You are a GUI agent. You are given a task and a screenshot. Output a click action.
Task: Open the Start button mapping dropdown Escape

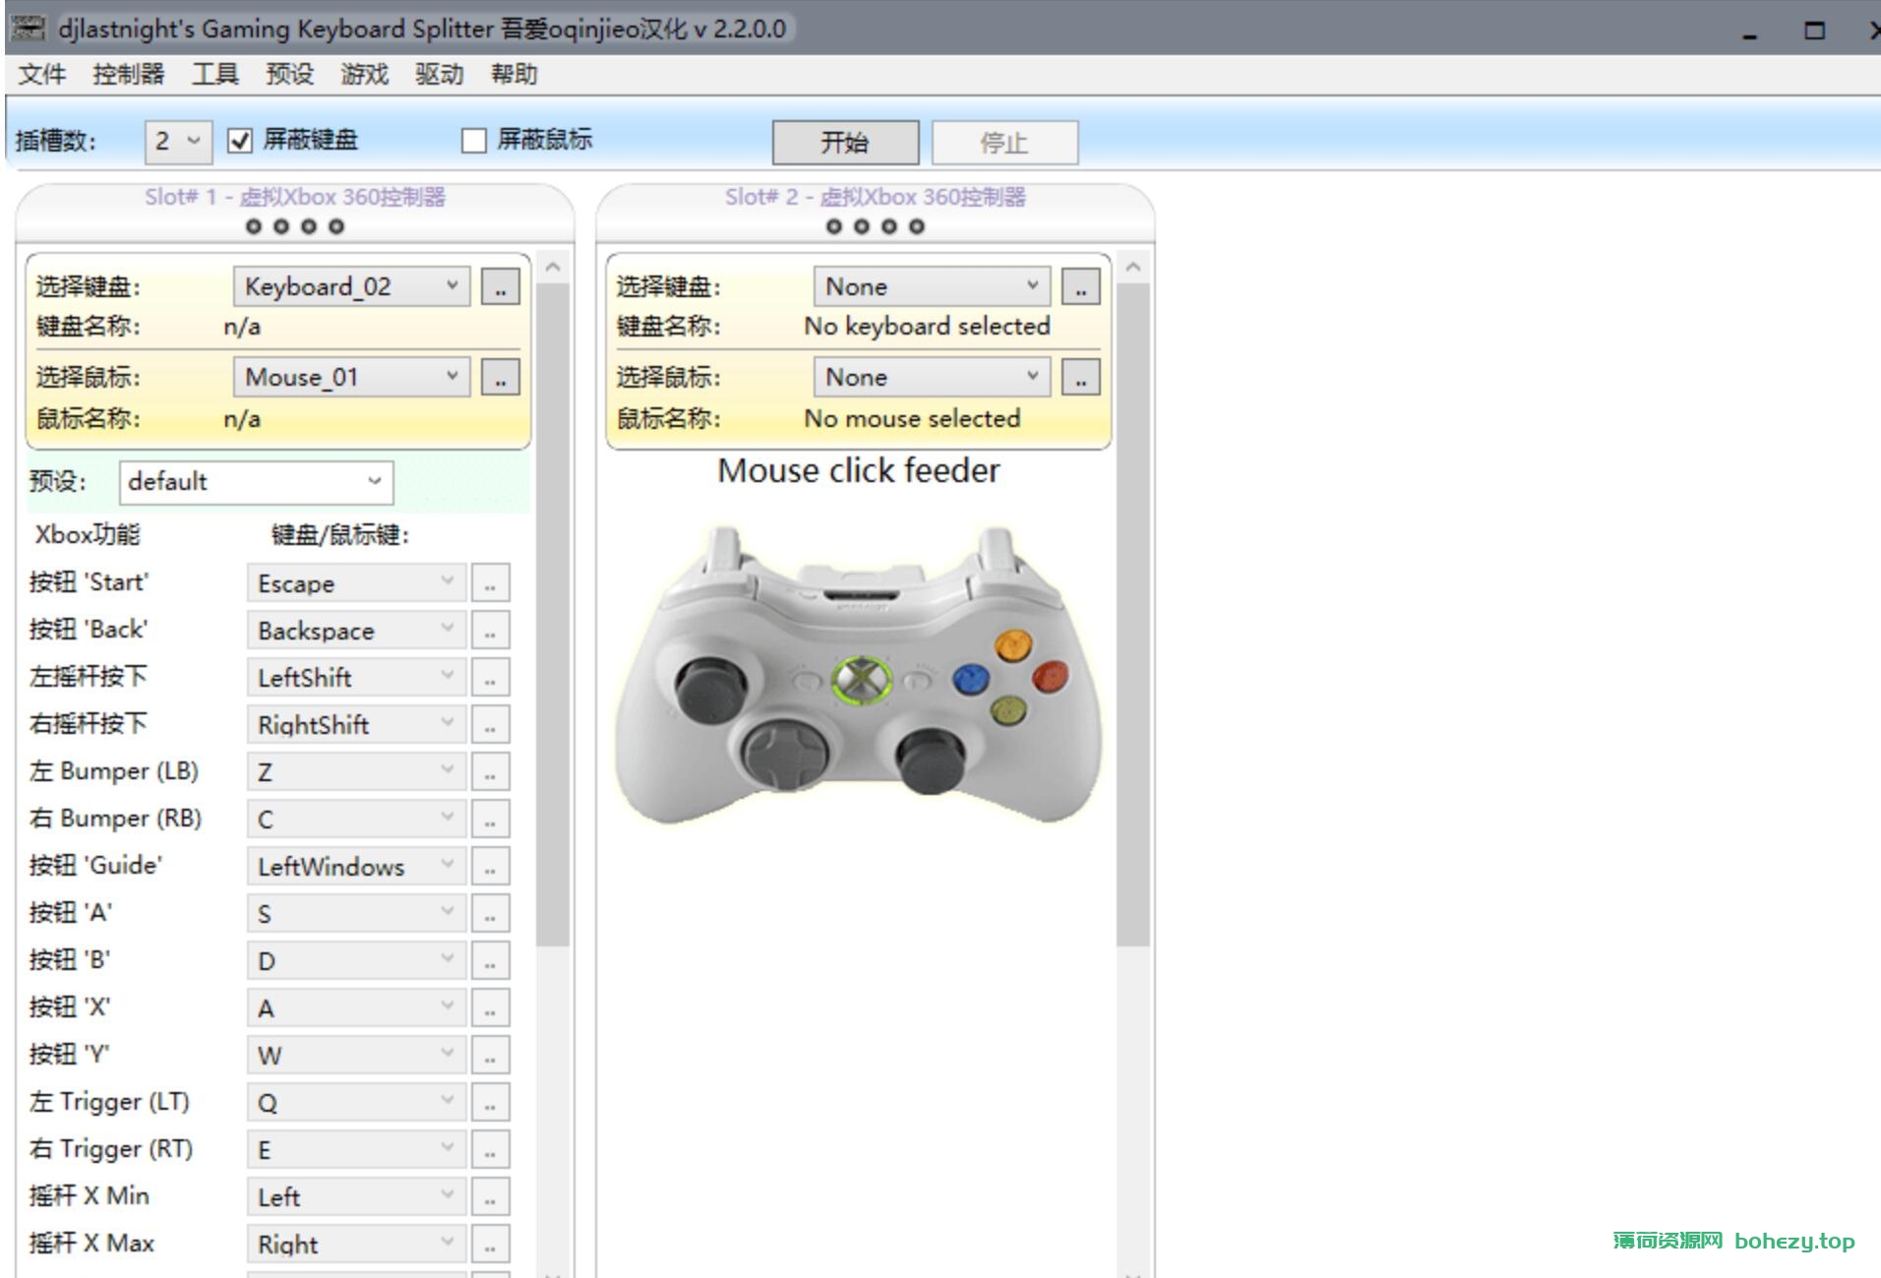pyautogui.click(x=355, y=582)
